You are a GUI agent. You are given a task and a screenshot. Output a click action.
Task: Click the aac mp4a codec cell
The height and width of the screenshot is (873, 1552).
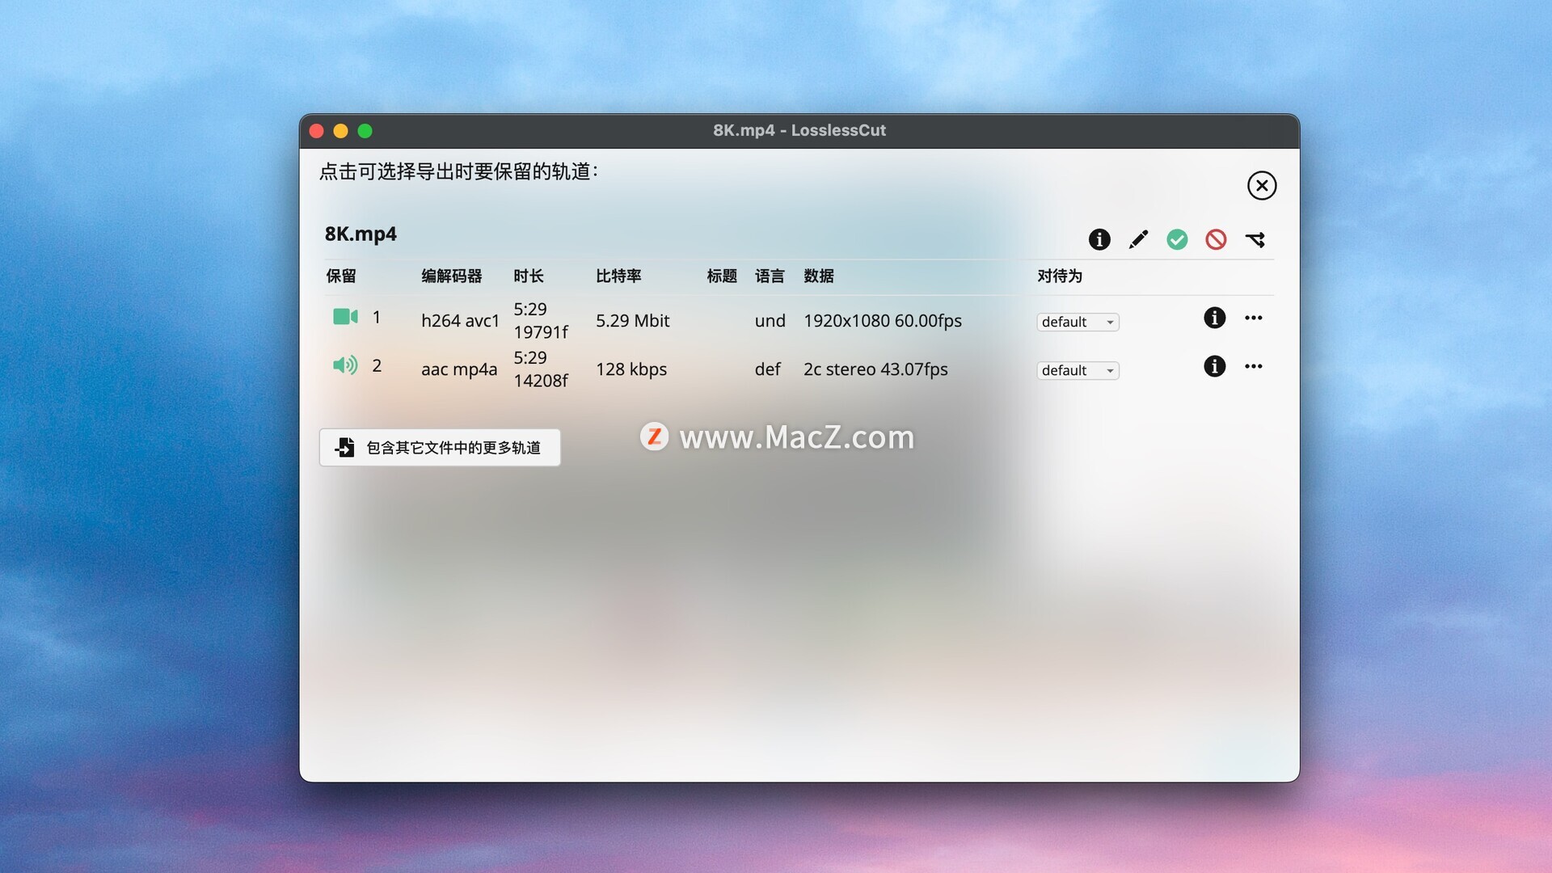[x=459, y=369]
